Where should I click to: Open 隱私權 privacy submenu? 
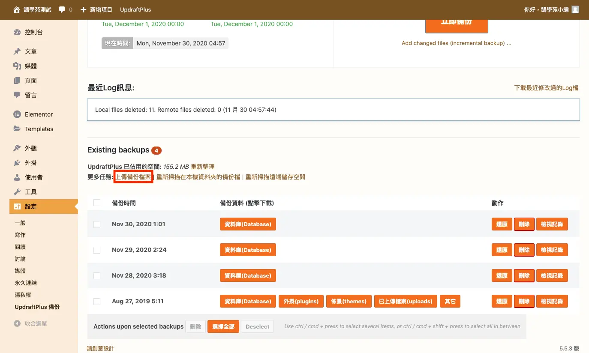coord(23,295)
